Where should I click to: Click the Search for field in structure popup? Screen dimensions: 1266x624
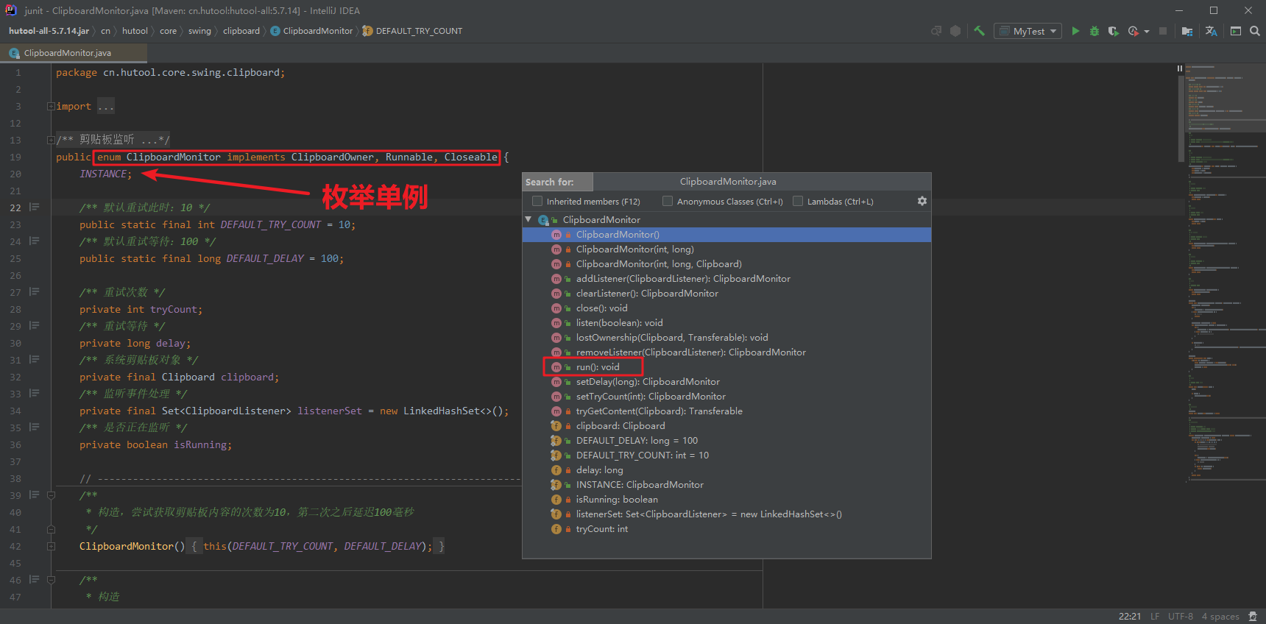click(557, 182)
